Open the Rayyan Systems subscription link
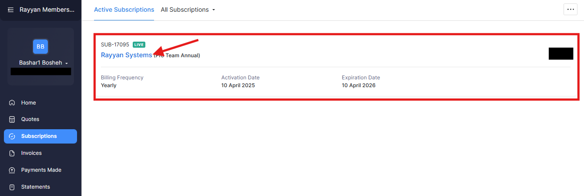584x196 pixels. click(126, 55)
